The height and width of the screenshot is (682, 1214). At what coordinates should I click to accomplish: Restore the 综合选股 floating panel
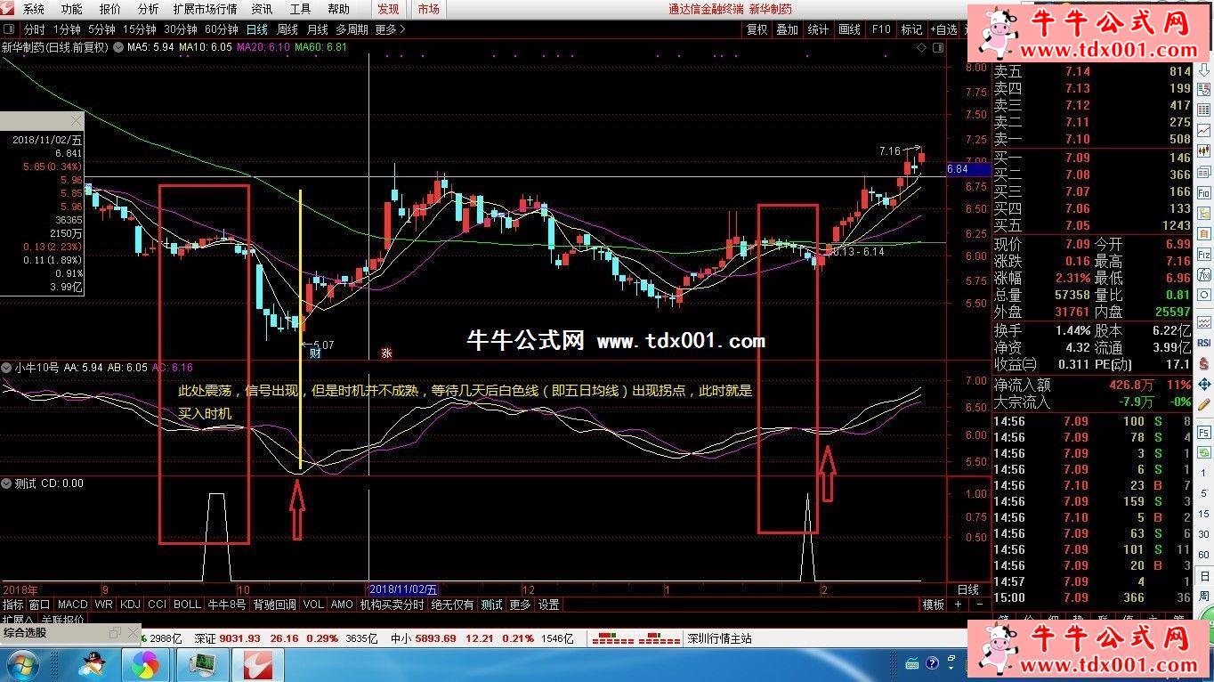115,633
